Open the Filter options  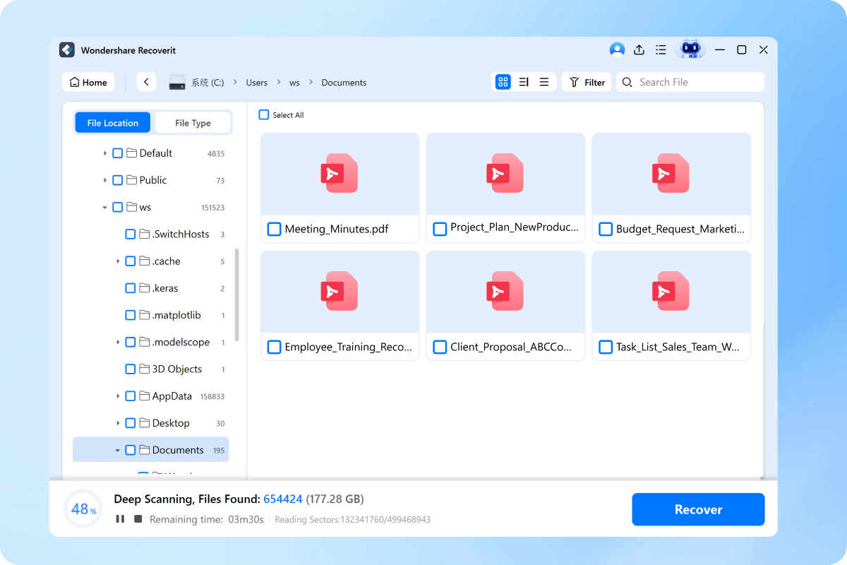pyautogui.click(x=587, y=82)
